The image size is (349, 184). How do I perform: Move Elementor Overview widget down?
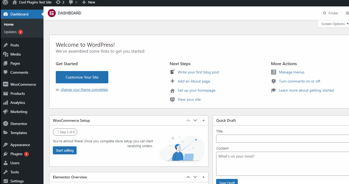coord(195,177)
